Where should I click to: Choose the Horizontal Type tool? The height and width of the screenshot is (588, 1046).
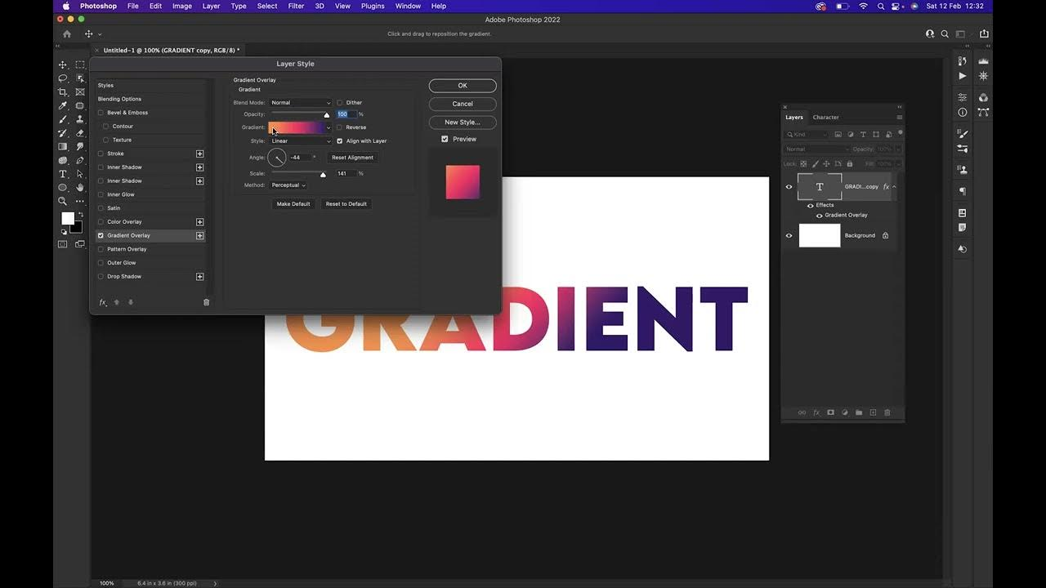tap(62, 174)
